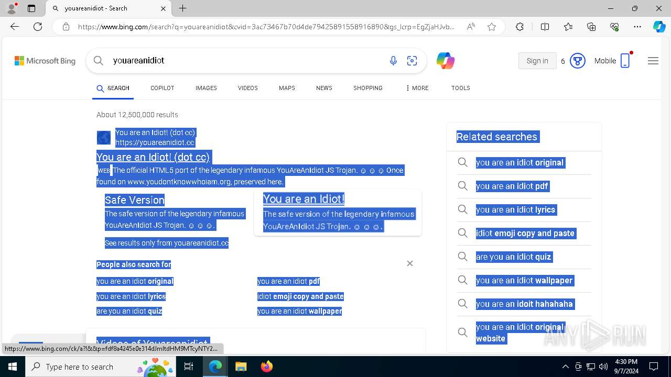
Task: Search related: you are an idoit hahahaha
Action: tap(524, 304)
